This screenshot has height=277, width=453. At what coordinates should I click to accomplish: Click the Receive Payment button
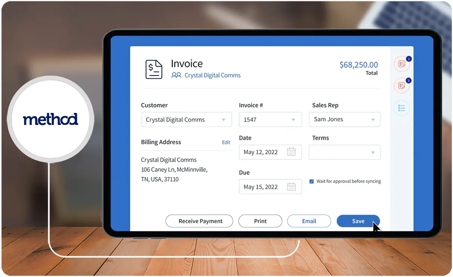(199, 221)
